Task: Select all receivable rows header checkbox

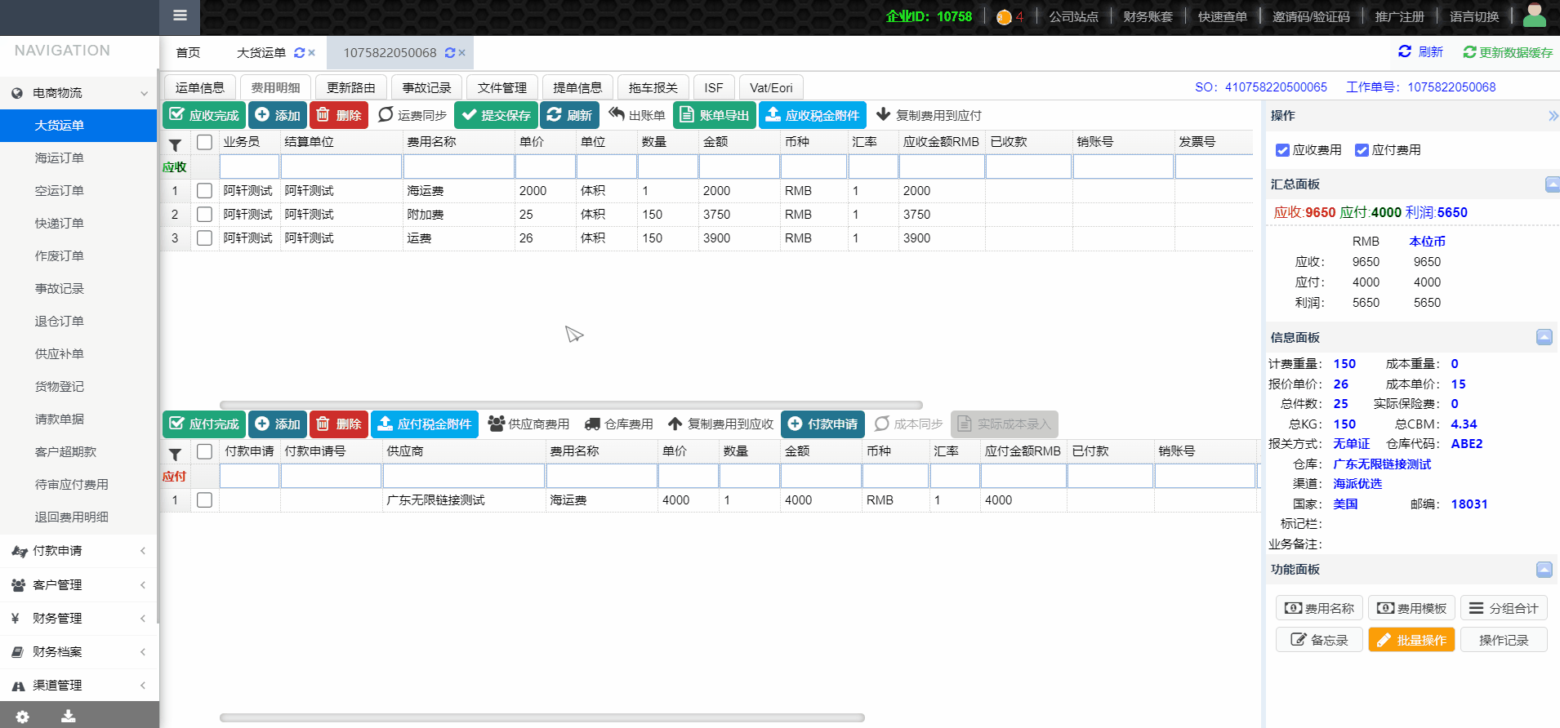Action: point(205,142)
